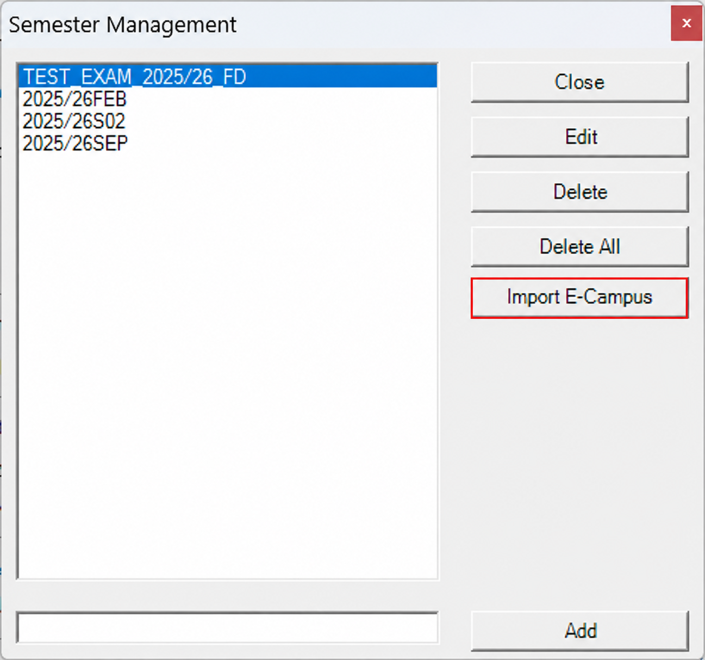Screen dimensions: 705x660
Task: Click the new semester name input field
Action: click(x=227, y=628)
